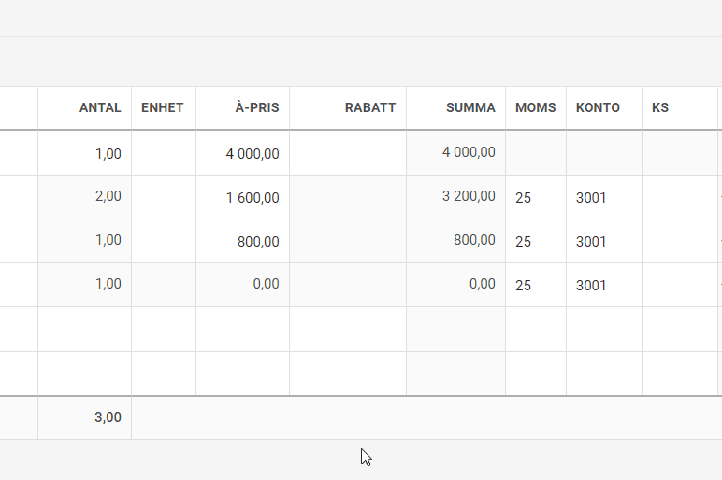Click the ENHET column header
The height and width of the screenshot is (480, 722).
point(163,107)
